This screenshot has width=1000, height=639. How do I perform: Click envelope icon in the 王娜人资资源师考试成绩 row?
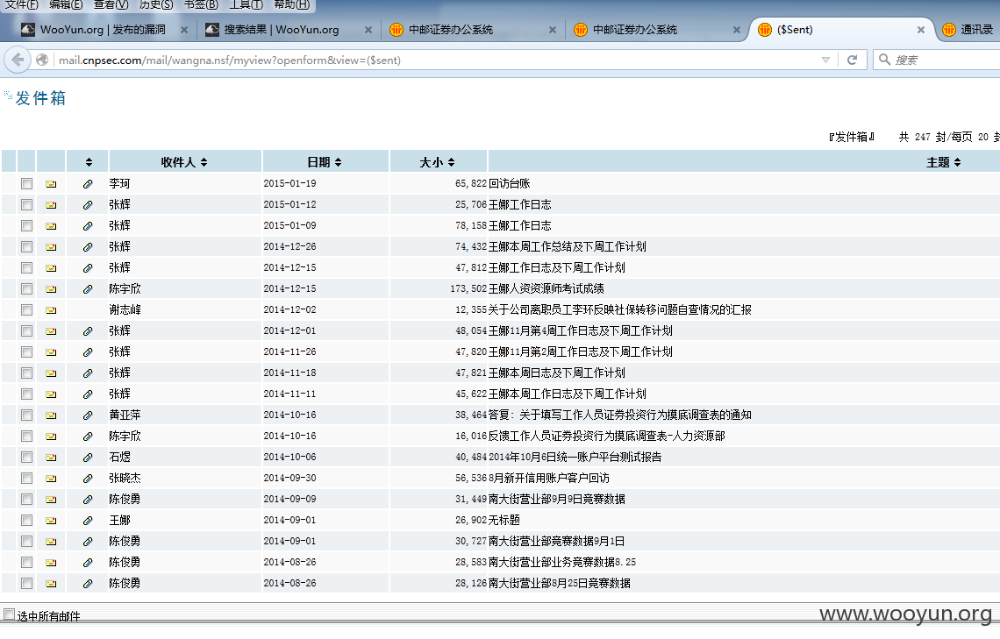51,289
